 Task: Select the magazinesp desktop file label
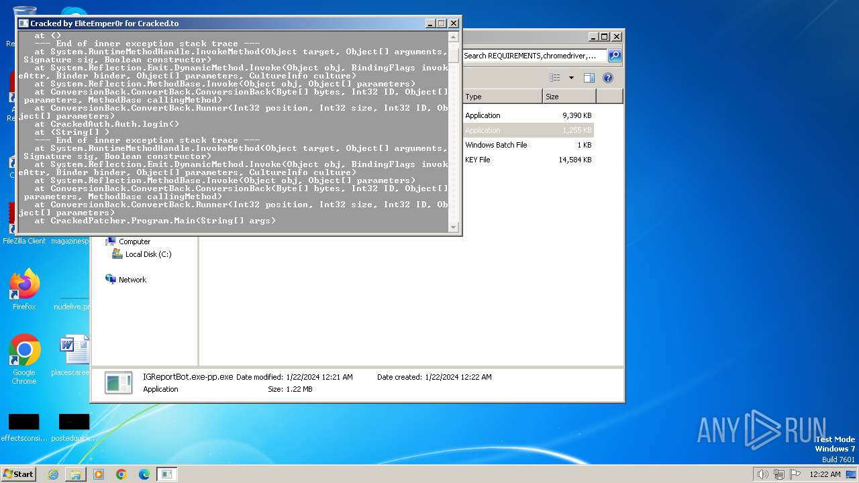71,241
